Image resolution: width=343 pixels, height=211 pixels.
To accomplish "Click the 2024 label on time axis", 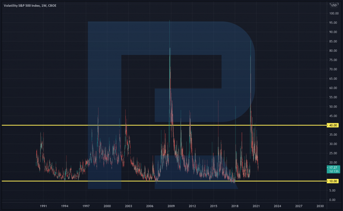I will pyautogui.click(x=278, y=206).
